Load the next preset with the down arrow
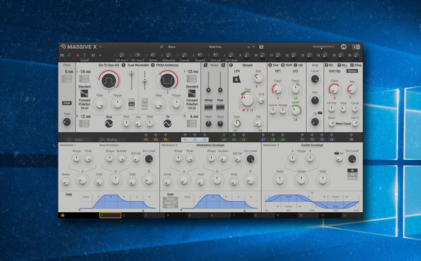 (253, 47)
